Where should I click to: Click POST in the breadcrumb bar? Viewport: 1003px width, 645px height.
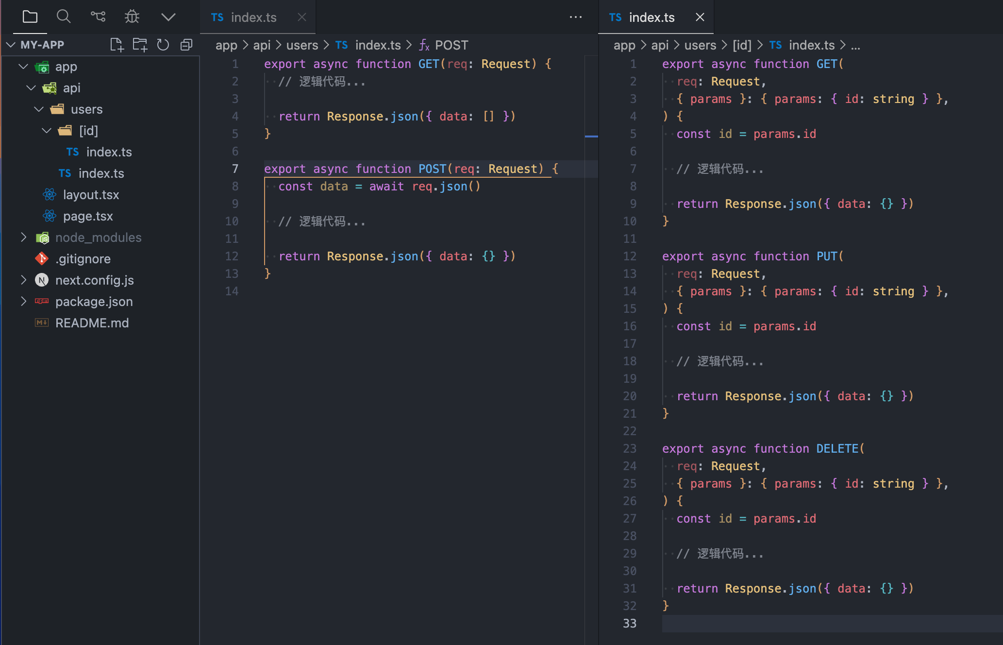coord(451,45)
